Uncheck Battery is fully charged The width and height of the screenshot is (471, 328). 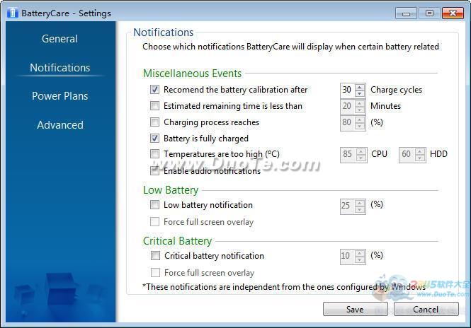(x=154, y=138)
